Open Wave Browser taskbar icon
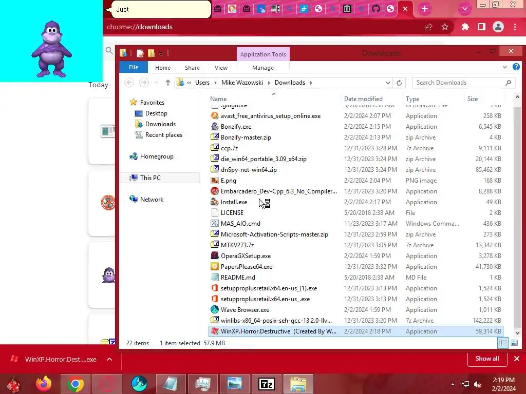526x394 pixels. pyautogui.click(x=139, y=384)
